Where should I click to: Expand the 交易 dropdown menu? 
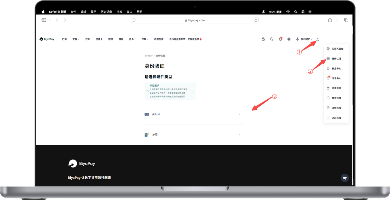coord(76,39)
